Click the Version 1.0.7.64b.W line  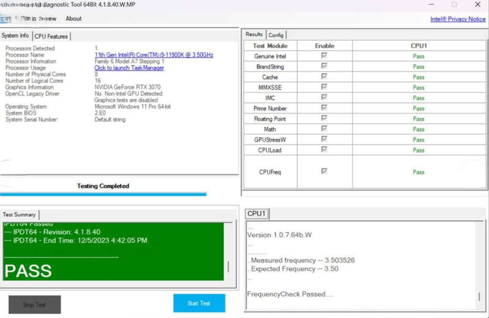pyautogui.click(x=279, y=235)
